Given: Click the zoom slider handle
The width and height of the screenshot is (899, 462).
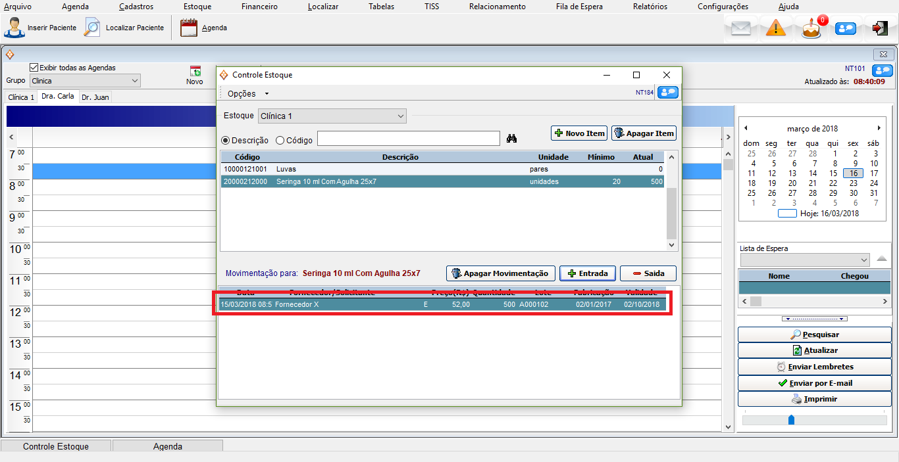Looking at the screenshot, I should tap(791, 419).
